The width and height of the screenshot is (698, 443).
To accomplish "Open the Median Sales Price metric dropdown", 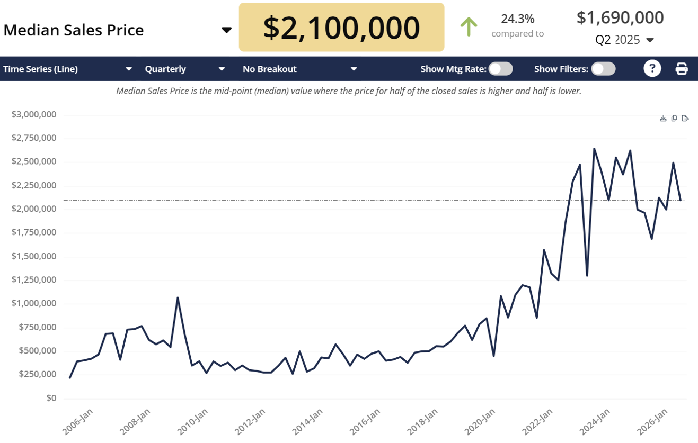I will point(118,30).
